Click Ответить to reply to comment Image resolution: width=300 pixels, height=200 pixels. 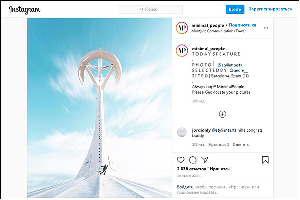241,144
